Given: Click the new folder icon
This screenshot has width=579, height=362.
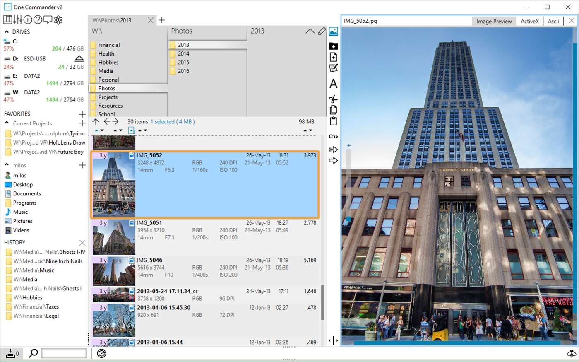Looking at the screenshot, I should pos(333,46).
